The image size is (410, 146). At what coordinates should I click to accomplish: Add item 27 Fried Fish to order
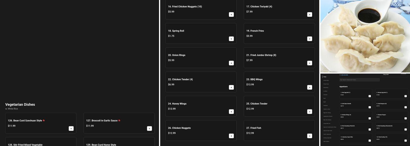tap(310, 136)
